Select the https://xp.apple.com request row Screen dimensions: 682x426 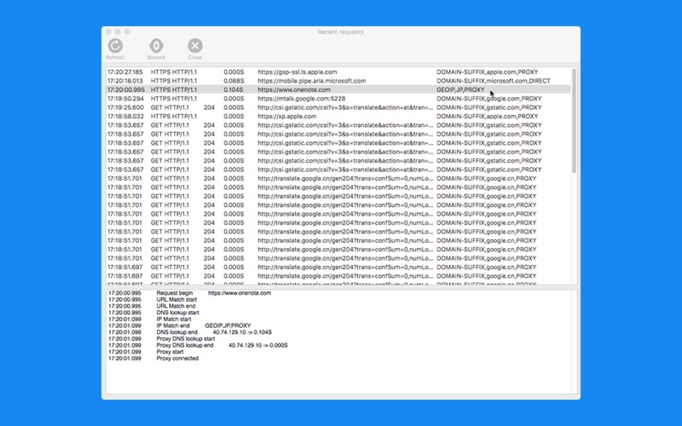click(x=338, y=117)
